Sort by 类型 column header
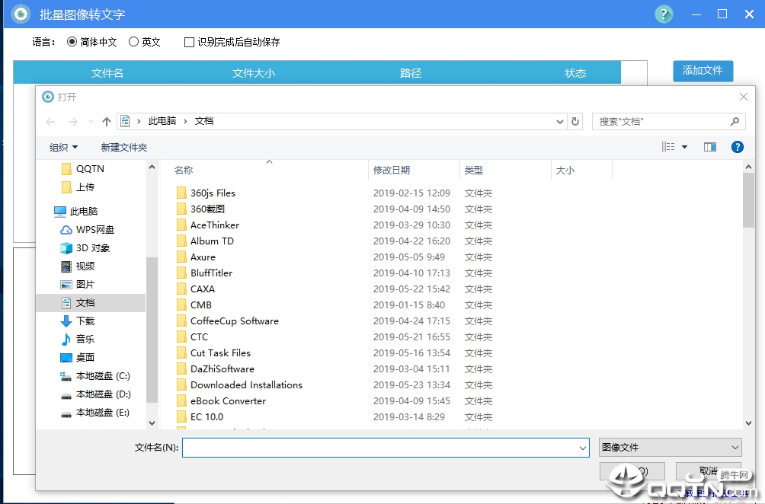This screenshot has width=765, height=504. tap(474, 170)
